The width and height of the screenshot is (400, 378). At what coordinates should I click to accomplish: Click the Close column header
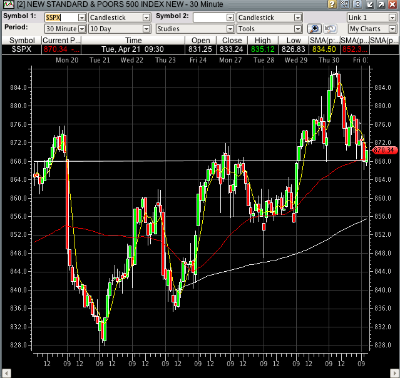click(x=232, y=40)
